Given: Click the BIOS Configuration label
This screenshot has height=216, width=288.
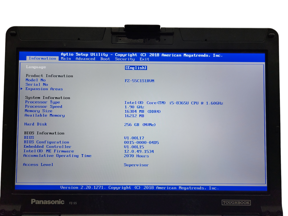Looking at the screenshot, I should click(47, 142).
